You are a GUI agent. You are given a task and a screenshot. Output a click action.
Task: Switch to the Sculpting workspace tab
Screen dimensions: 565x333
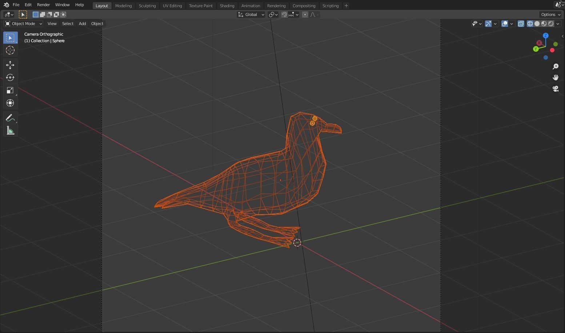point(147,6)
